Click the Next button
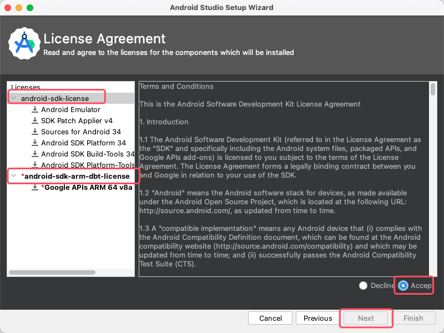 point(366,318)
